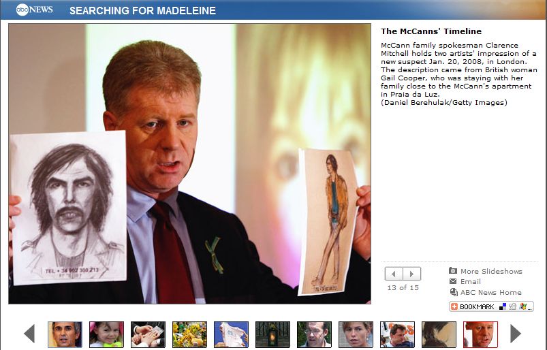This screenshot has height=350, width=547.
Task: Open the ABC News Home link
Action: tap(491, 293)
